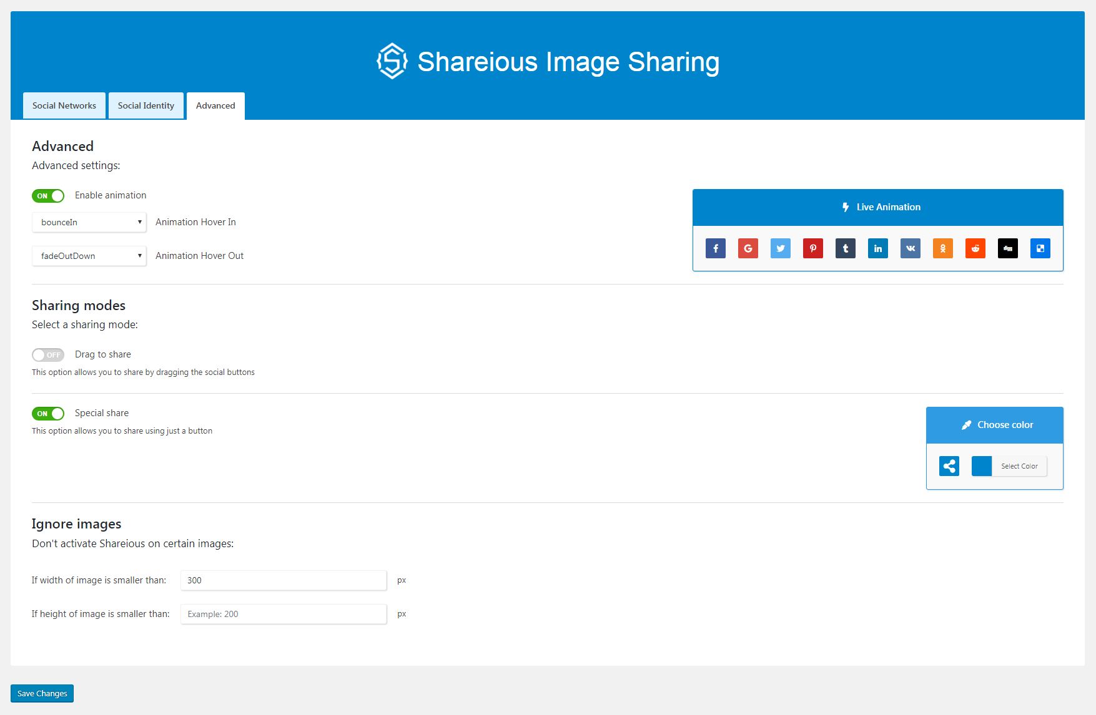The width and height of the screenshot is (1096, 715).
Task: Turn on Drag to share toggle
Action: point(48,355)
